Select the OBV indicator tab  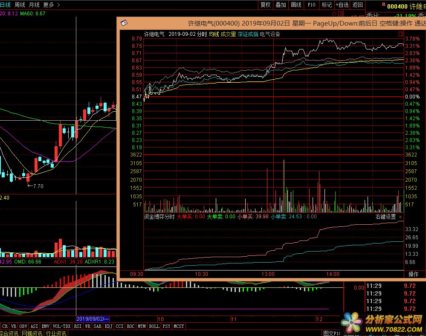click(23, 326)
